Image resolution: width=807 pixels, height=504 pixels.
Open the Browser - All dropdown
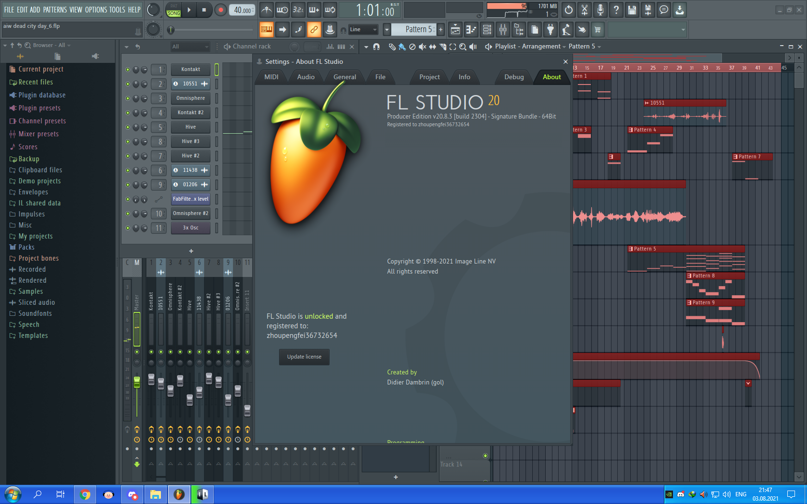click(x=52, y=45)
